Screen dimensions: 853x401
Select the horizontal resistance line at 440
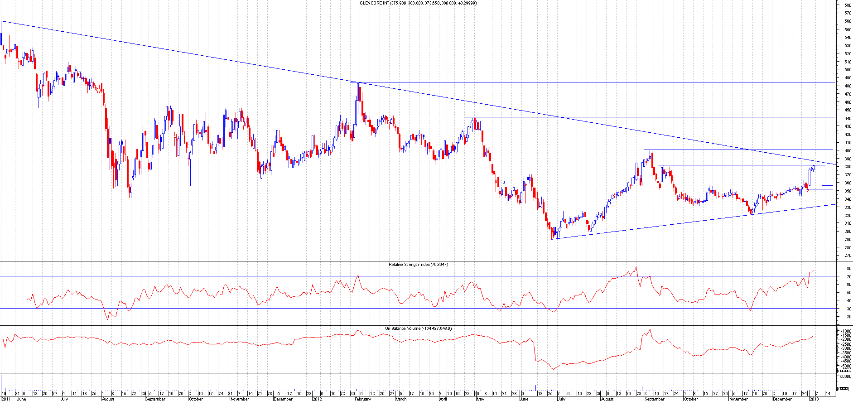point(634,117)
